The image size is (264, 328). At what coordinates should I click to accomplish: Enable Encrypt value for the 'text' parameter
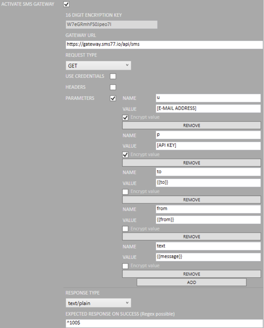point(126,266)
